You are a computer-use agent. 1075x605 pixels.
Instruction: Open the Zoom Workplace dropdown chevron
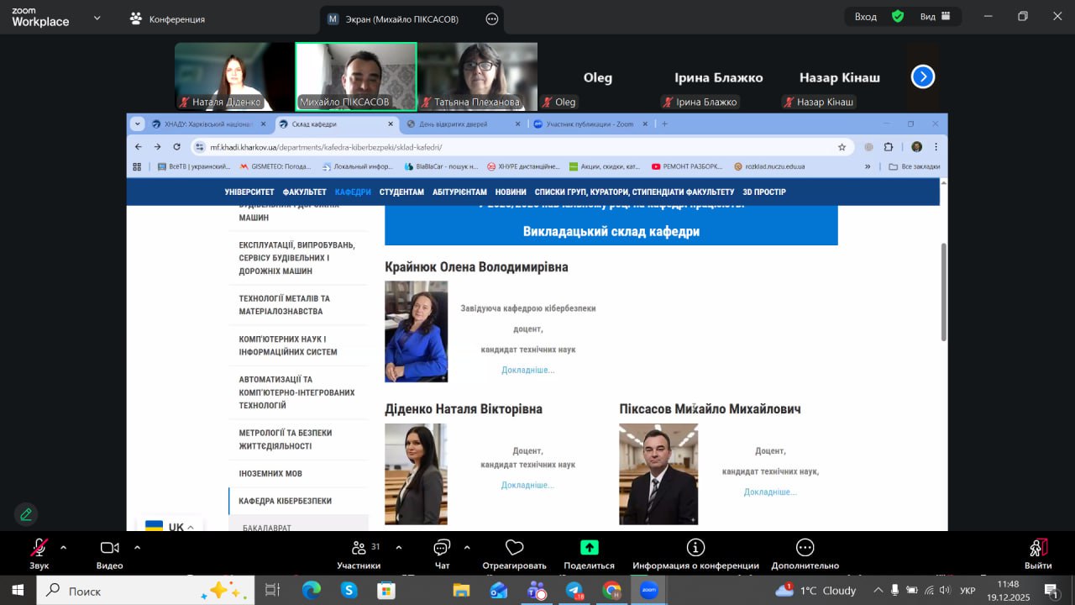click(97, 18)
